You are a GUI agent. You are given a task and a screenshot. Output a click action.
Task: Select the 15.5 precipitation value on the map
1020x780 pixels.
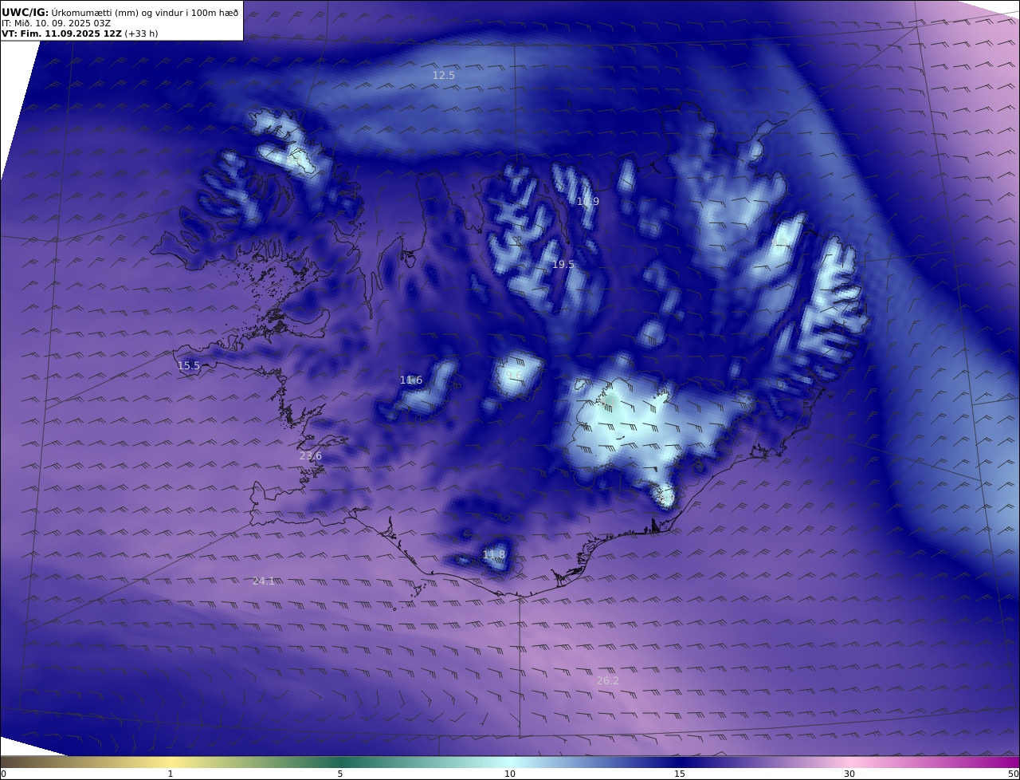pyautogui.click(x=189, y=366)
